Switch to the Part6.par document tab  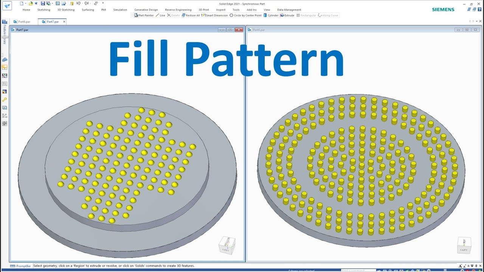22,22
